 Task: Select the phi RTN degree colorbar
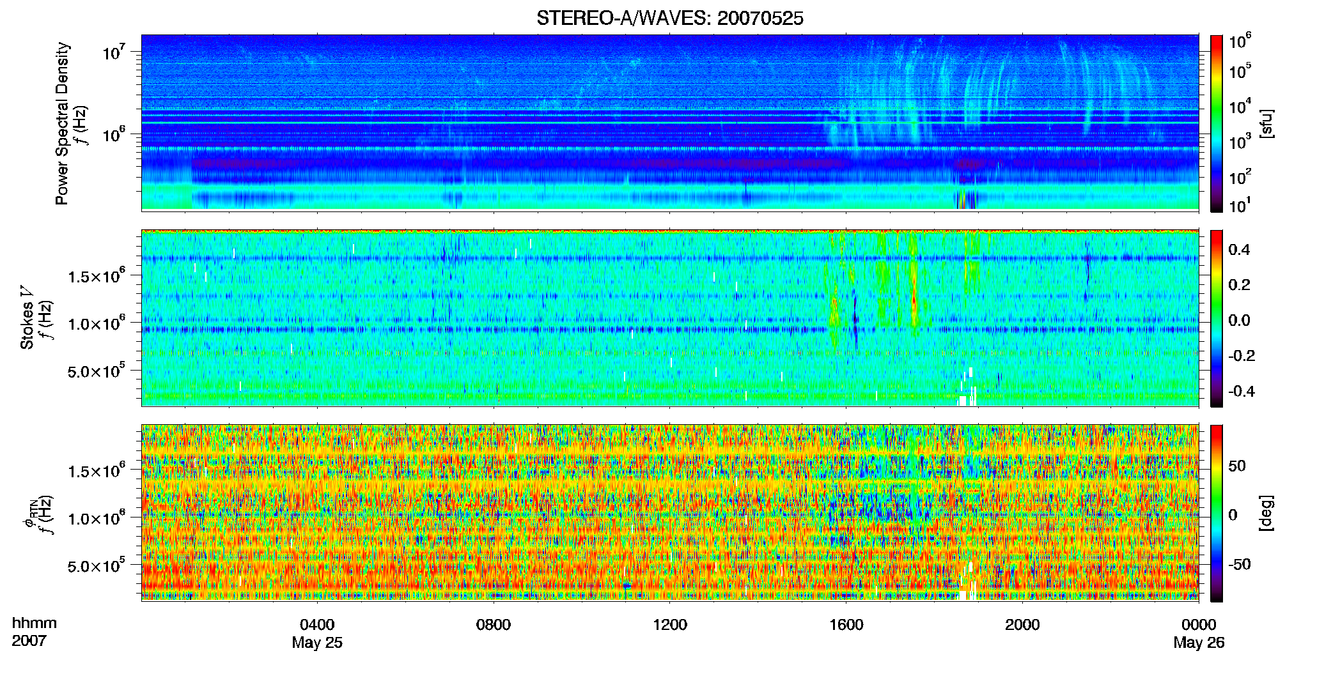[x=1216, y=513]
